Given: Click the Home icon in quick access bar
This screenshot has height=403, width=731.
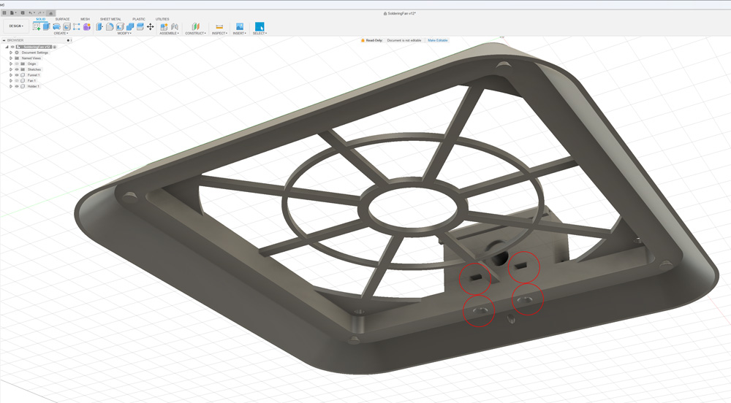Looking at the screenshot, I should point(50,13).
